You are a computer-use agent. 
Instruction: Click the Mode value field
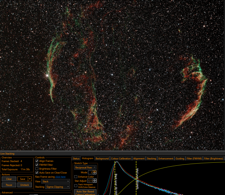click(90, 172)
